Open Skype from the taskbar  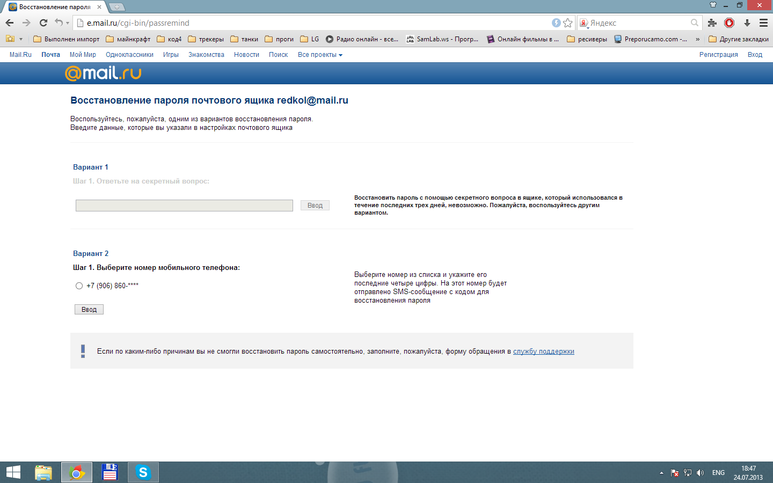pos(143,472)
